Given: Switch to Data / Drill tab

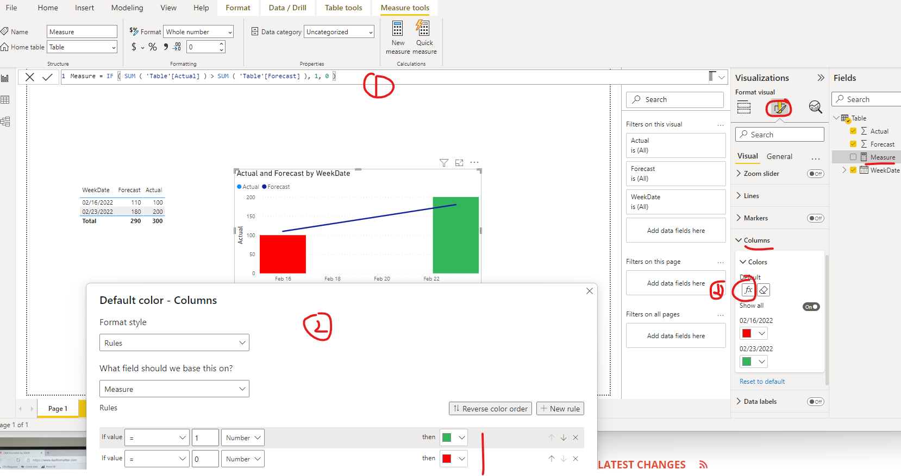Looking at the screenshot, I should click(x=287, y=8).
